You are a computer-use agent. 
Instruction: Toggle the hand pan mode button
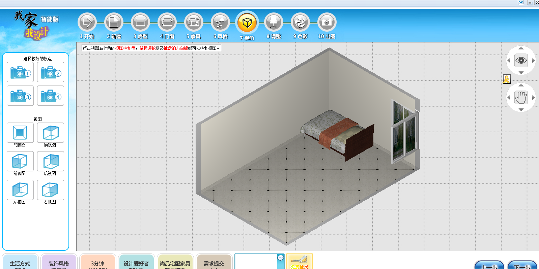[521, 98]
